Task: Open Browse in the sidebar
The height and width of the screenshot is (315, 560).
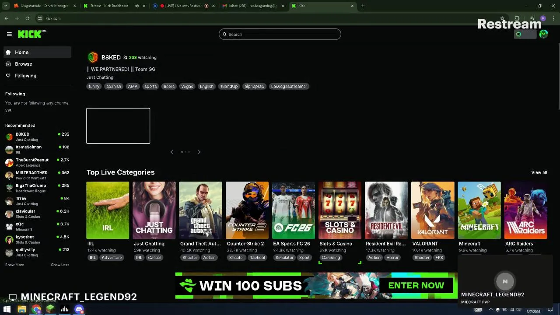Action: click(38, 64)
